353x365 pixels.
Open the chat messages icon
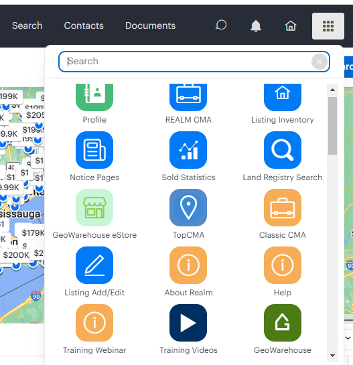pos(221,25)
